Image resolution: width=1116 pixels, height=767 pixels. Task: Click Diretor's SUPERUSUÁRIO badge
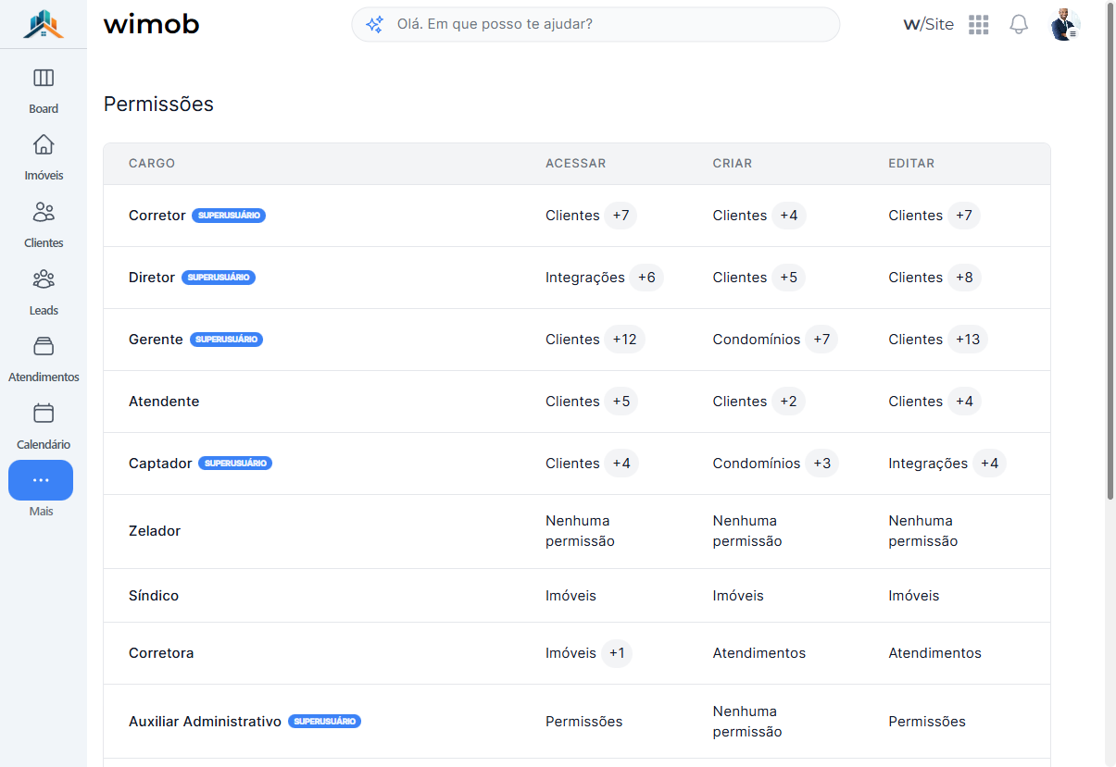tap(219, 278)
